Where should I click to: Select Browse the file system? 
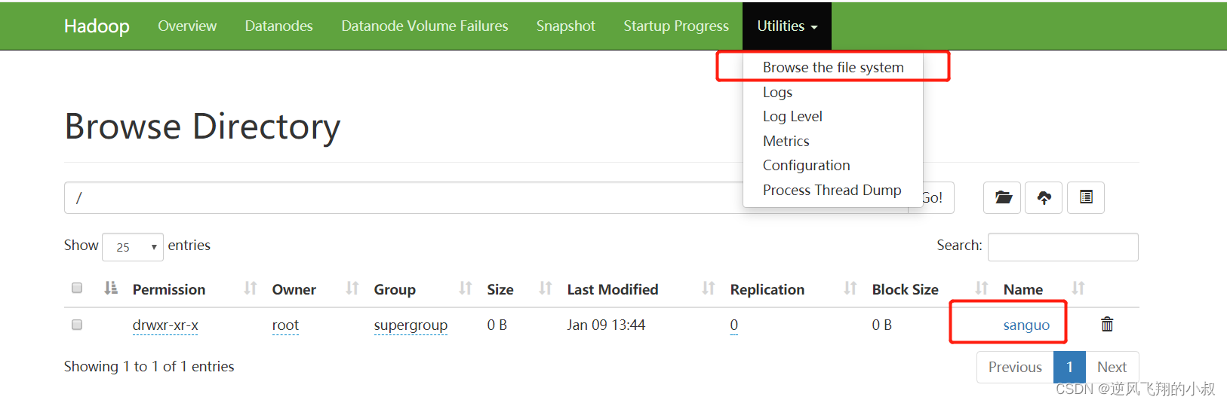833,67
